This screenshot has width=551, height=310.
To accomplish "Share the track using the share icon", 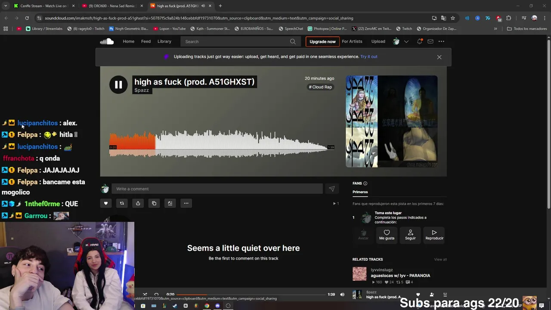I will 138,203.
